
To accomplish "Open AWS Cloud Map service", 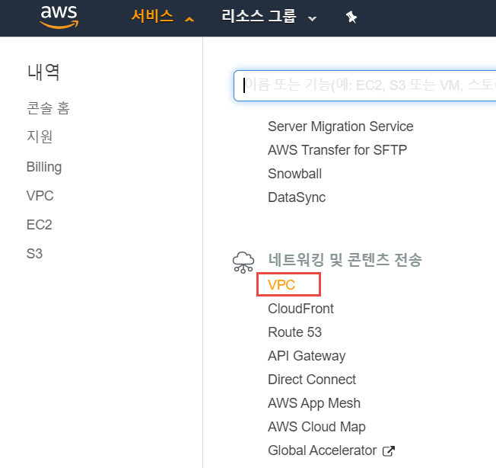I will [x=316, y=427].
